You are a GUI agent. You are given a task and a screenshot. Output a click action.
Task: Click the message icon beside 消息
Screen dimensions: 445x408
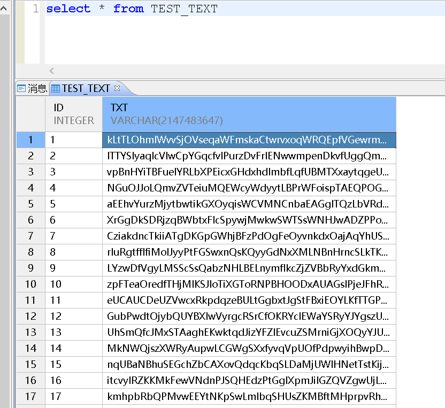[21, 89]
